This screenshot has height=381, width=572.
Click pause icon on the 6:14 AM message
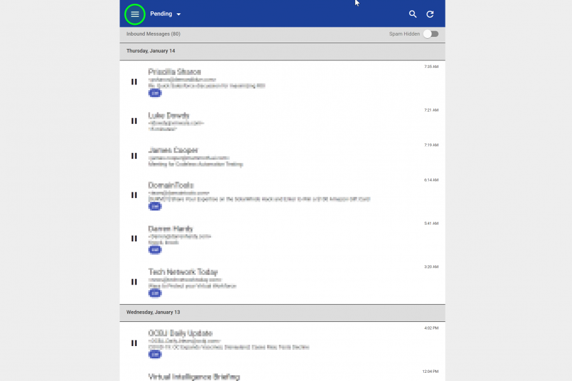[134, 195]
